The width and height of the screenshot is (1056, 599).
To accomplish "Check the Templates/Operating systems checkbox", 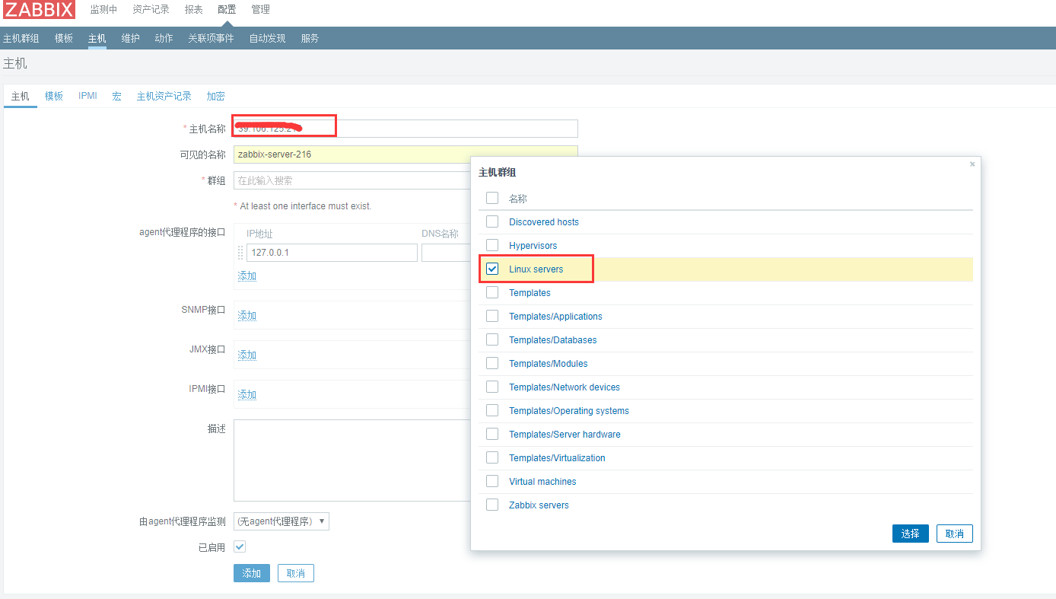I will 492,410.
